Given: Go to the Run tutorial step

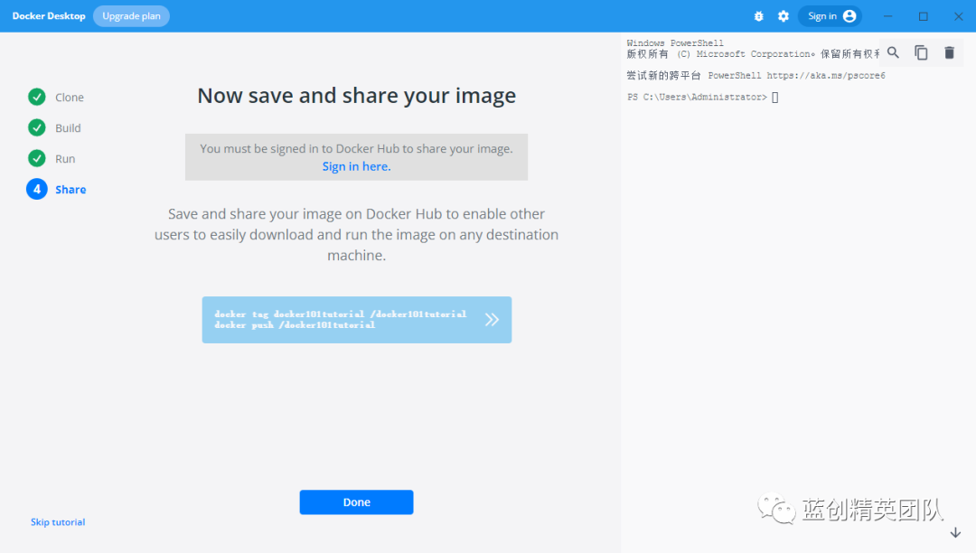Looking at the screenshot, I should coord(65,159).
